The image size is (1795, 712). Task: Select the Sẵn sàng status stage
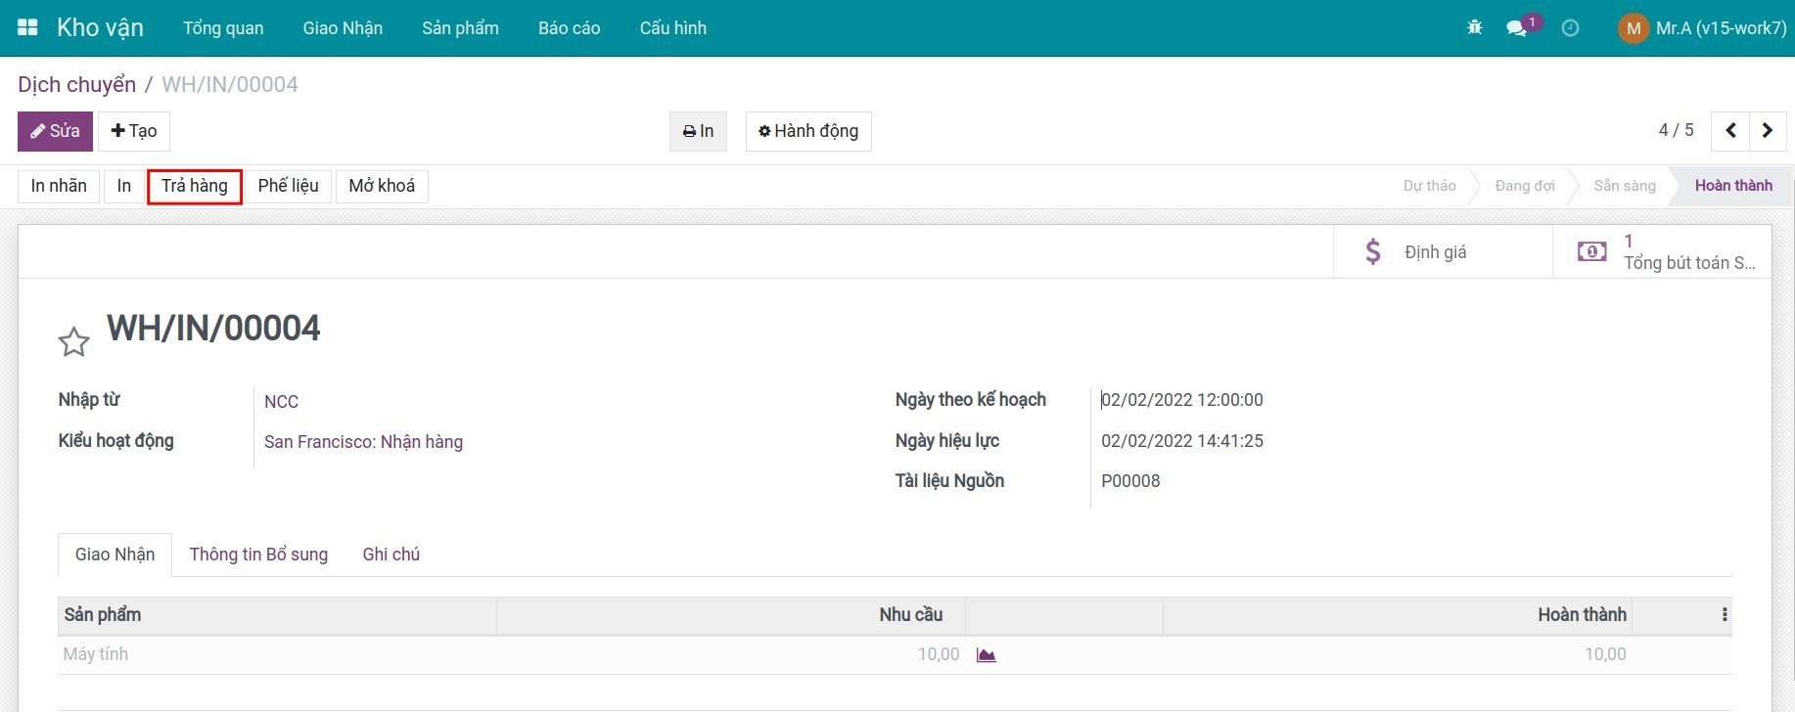(1624, 186)
